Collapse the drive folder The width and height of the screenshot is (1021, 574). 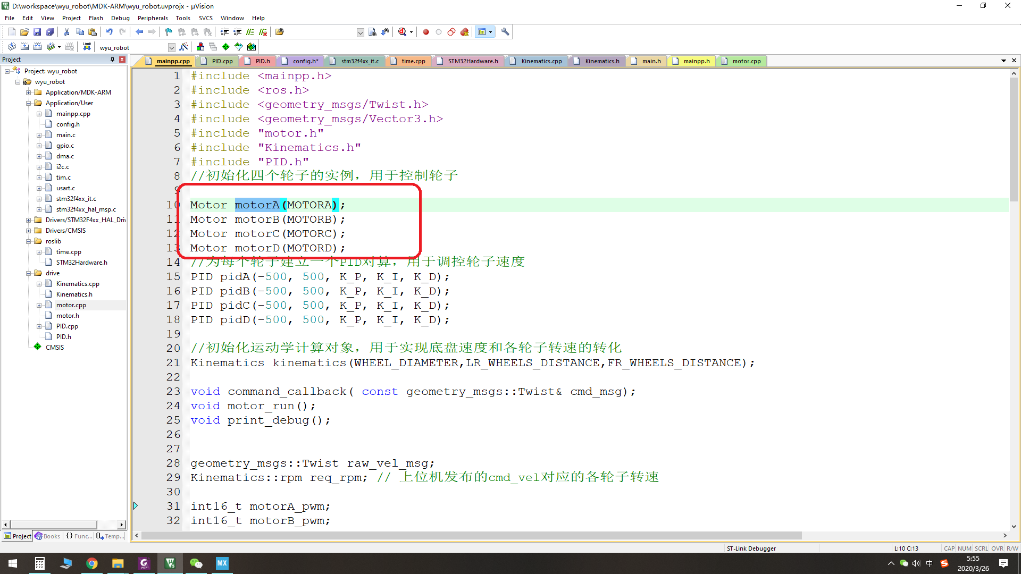click(x=28, y=273)
